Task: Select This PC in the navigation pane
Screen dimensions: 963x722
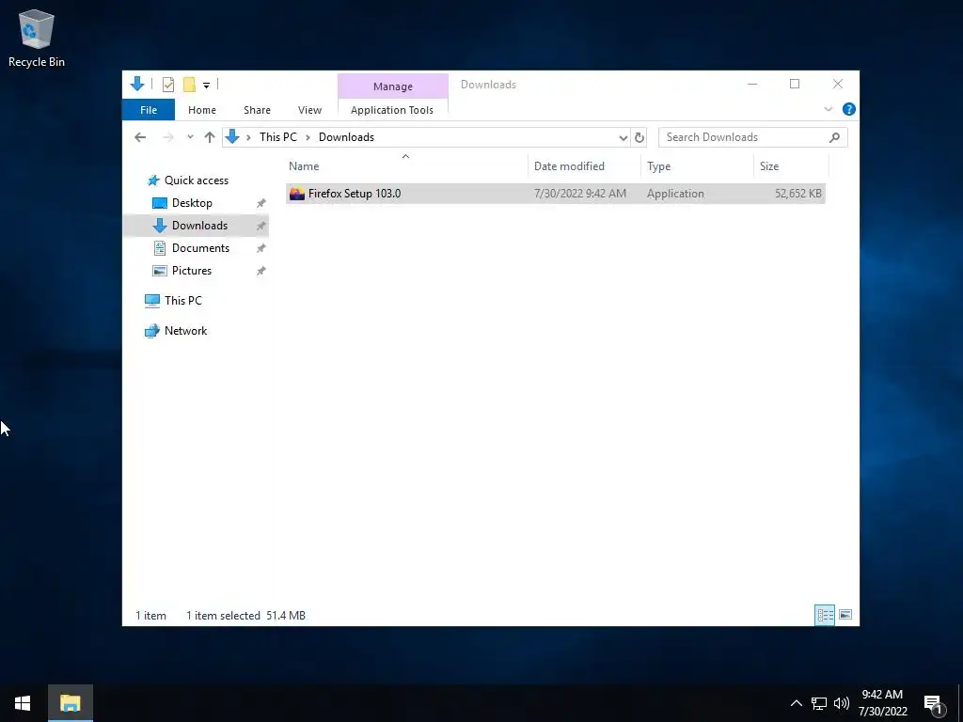Action: pos(182,301)
